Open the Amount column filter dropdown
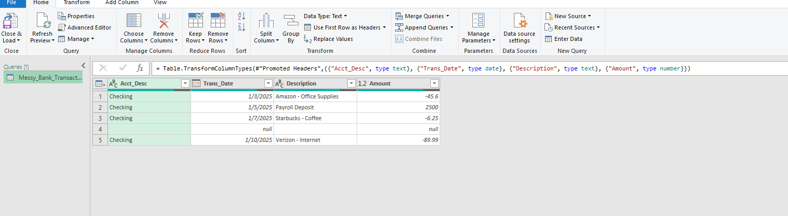Viewport: 788px width, 216px height. point(434,83)
